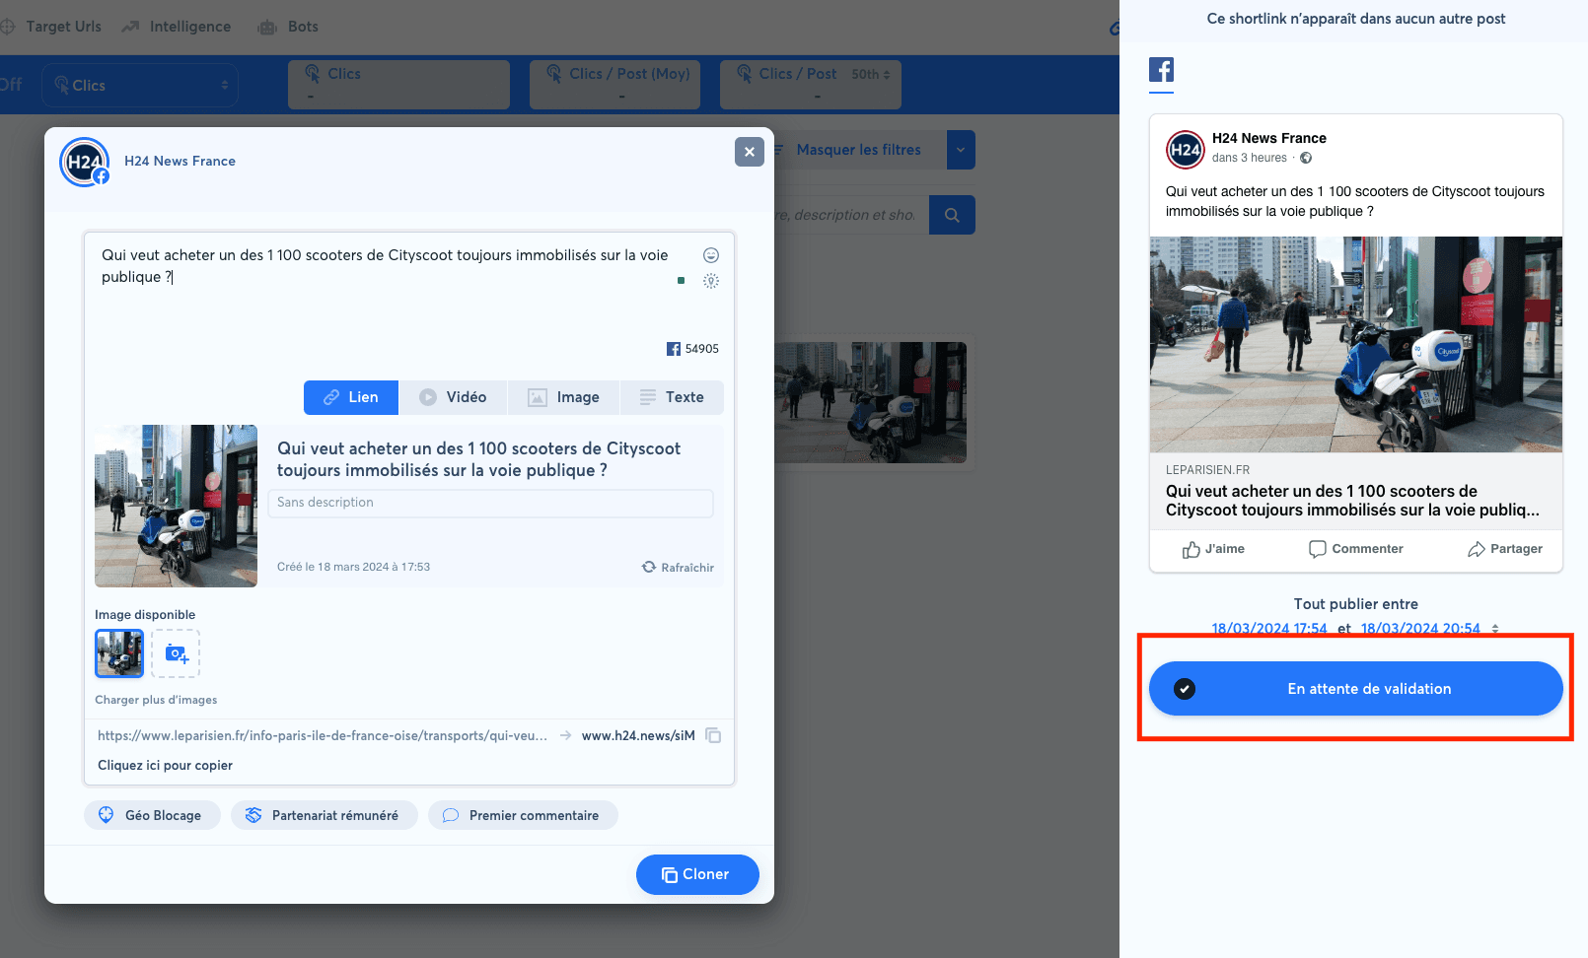The width and height of the screenshot is (1588, 958).
Task: Switch to the Lien post type tab
Action: click(351, 397)
